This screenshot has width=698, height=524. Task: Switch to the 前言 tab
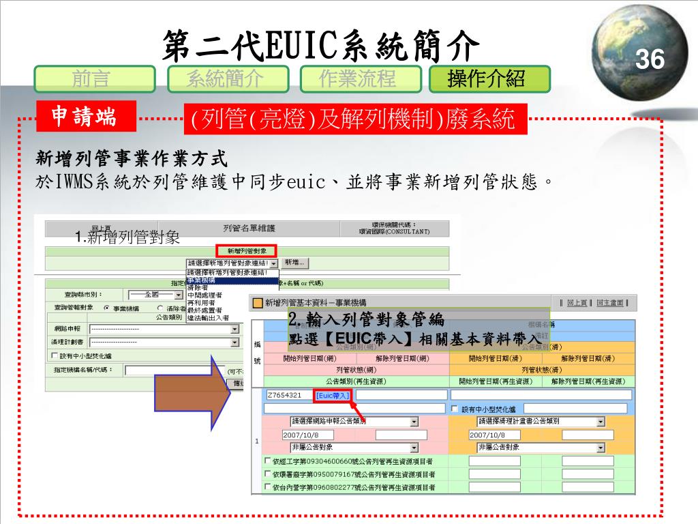pos(95,79)
